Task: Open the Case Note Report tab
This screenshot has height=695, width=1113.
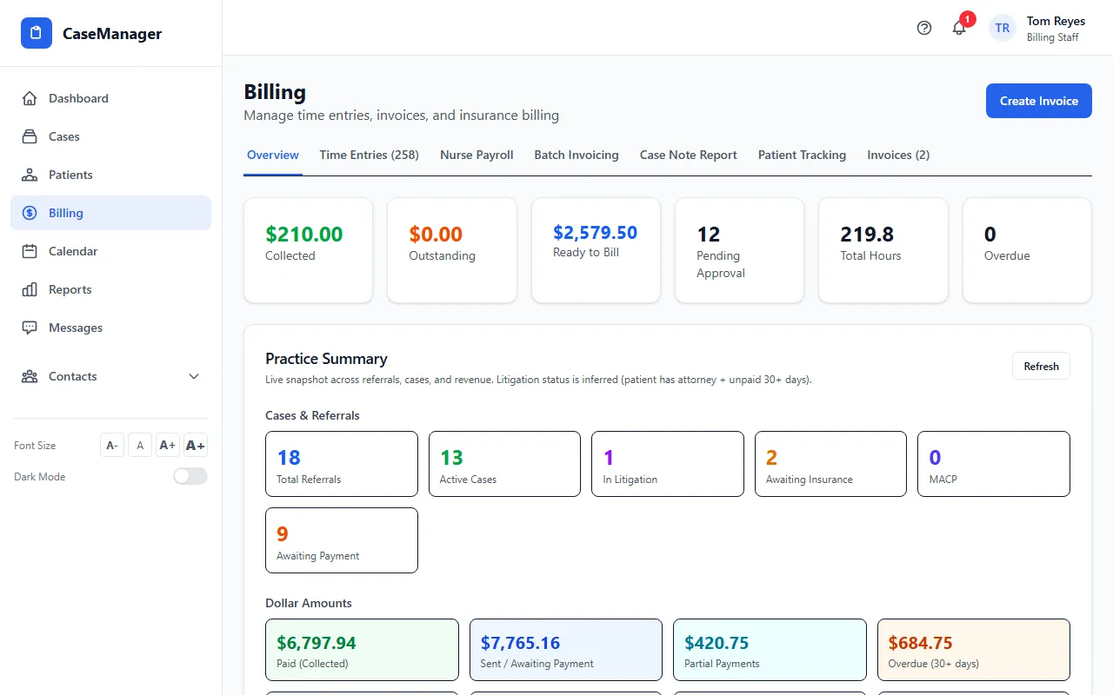Action: click(689, 156)
